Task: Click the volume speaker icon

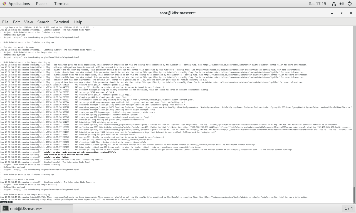Action: [x=342, y=4]
